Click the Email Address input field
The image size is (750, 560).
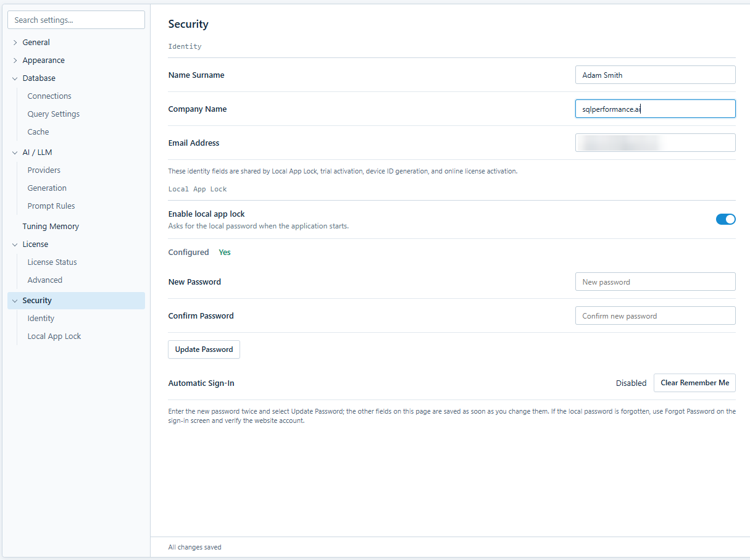pyautogui.click(x=655, y=143)
